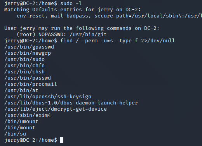Click the /bin/umount entry
Image resolution: width=202 pixels, height=146 pixels.
21,122
